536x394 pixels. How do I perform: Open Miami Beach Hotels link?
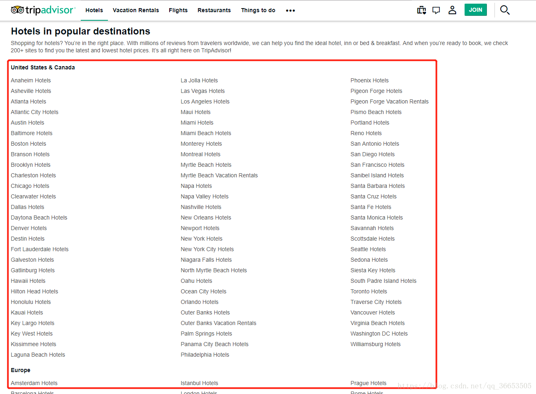(x=206, y=133)
